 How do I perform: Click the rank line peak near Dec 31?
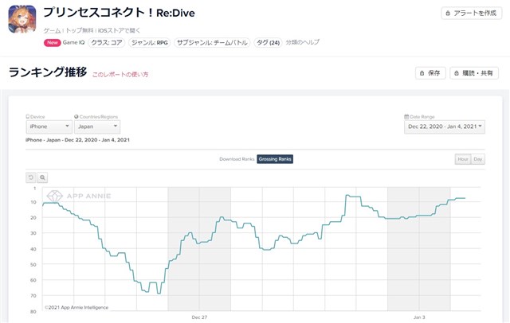[x=347, y=196]
